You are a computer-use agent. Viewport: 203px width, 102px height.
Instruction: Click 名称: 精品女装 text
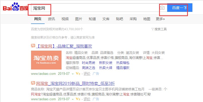pos(77,53)
